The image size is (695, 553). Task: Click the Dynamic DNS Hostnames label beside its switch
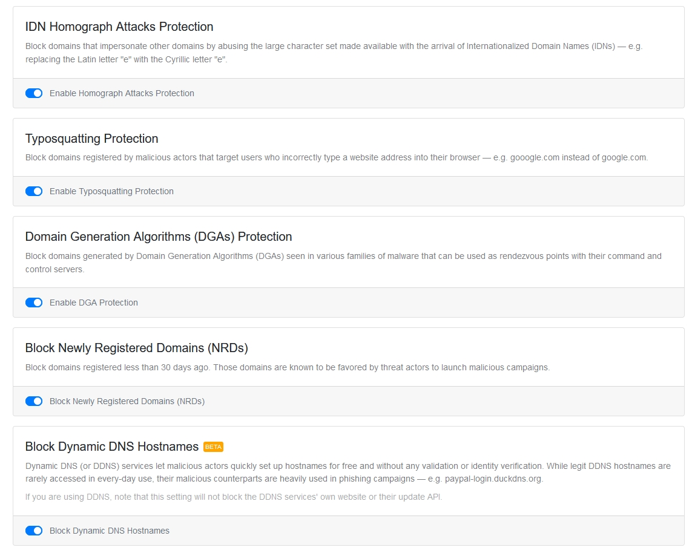(110, 531)
